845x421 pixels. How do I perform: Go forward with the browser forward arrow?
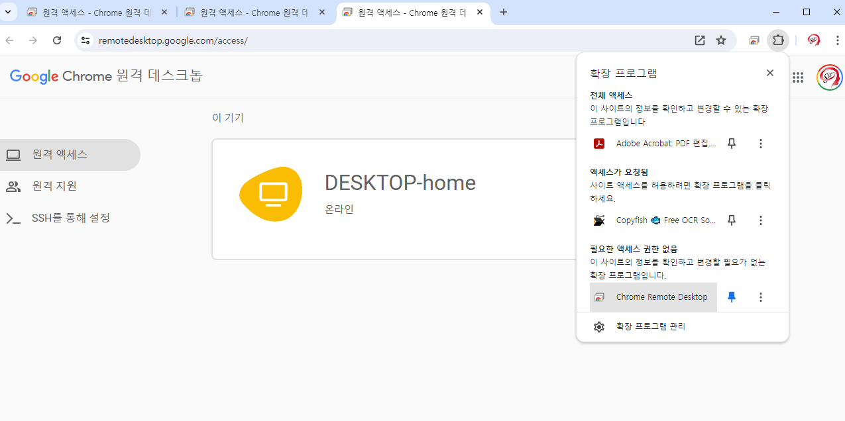pos(33,40)
